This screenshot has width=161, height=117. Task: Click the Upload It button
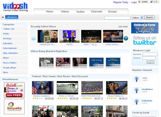click(12, 17)
